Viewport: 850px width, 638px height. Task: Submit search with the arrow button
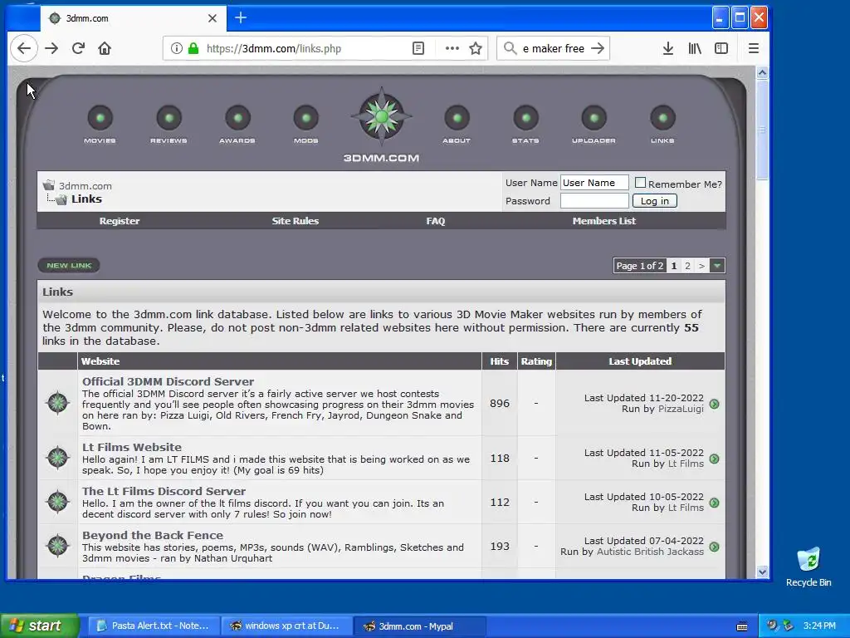pyautogui.click(x=598, y=48)
